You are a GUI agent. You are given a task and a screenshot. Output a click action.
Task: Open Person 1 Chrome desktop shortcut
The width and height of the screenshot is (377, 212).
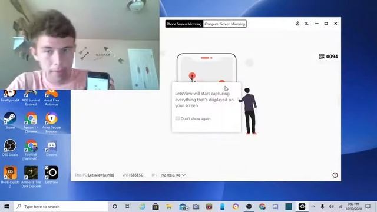click(31, 122)
